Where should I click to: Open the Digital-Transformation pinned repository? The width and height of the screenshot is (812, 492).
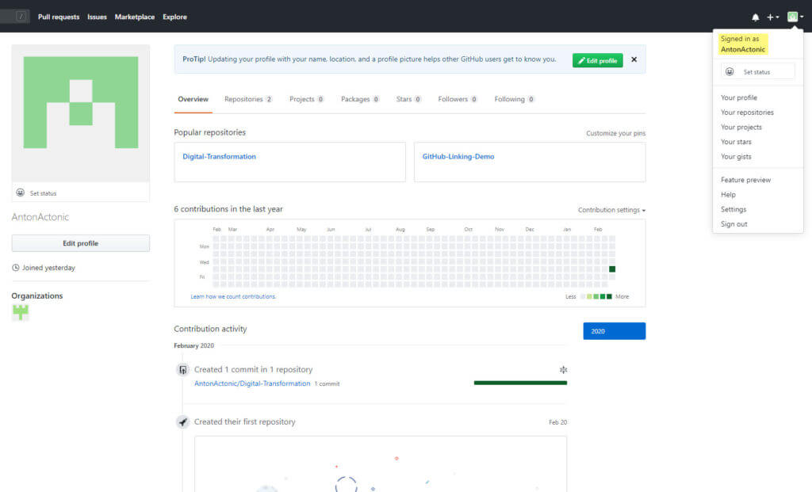coord(219,157)
